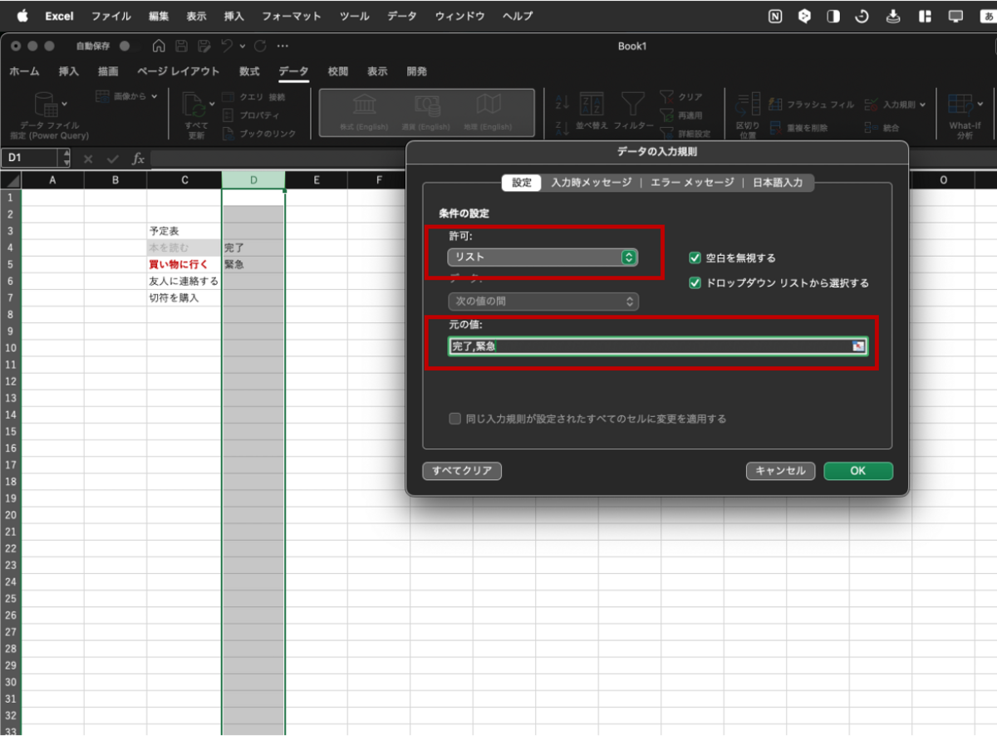Open the ウィンドウ menu in menu bar
Viewport: 997px width, 736px height.
point(460,16)
